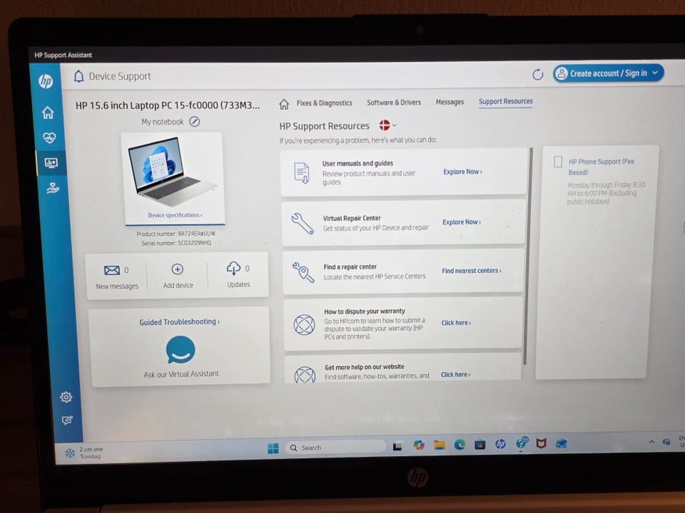Viewport: 685px width, 513px height.
Task: Click the refresh icon in header
Action: tap(538, 75)
